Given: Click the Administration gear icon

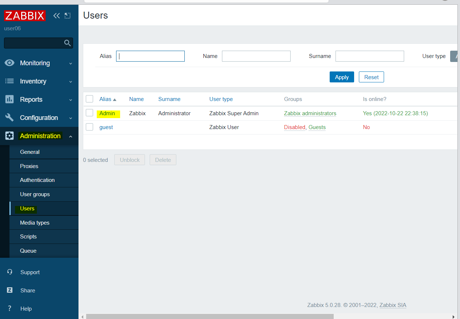Looking at the screenshot, I should coord(9,136).
